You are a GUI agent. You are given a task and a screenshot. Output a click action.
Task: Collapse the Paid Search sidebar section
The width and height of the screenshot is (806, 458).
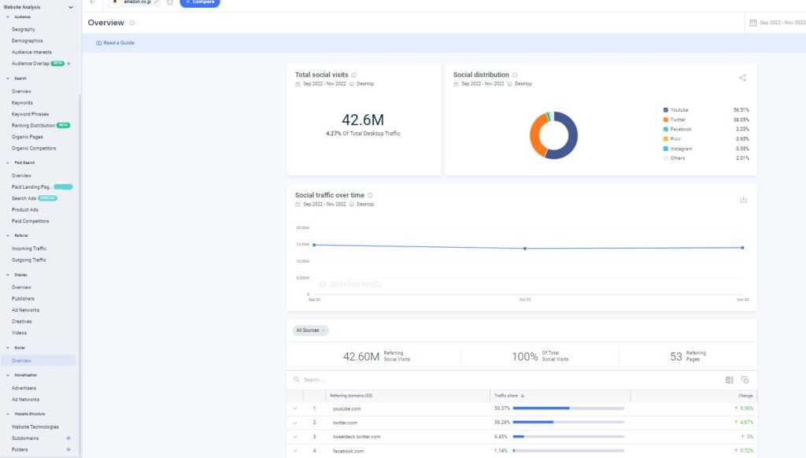8,162
